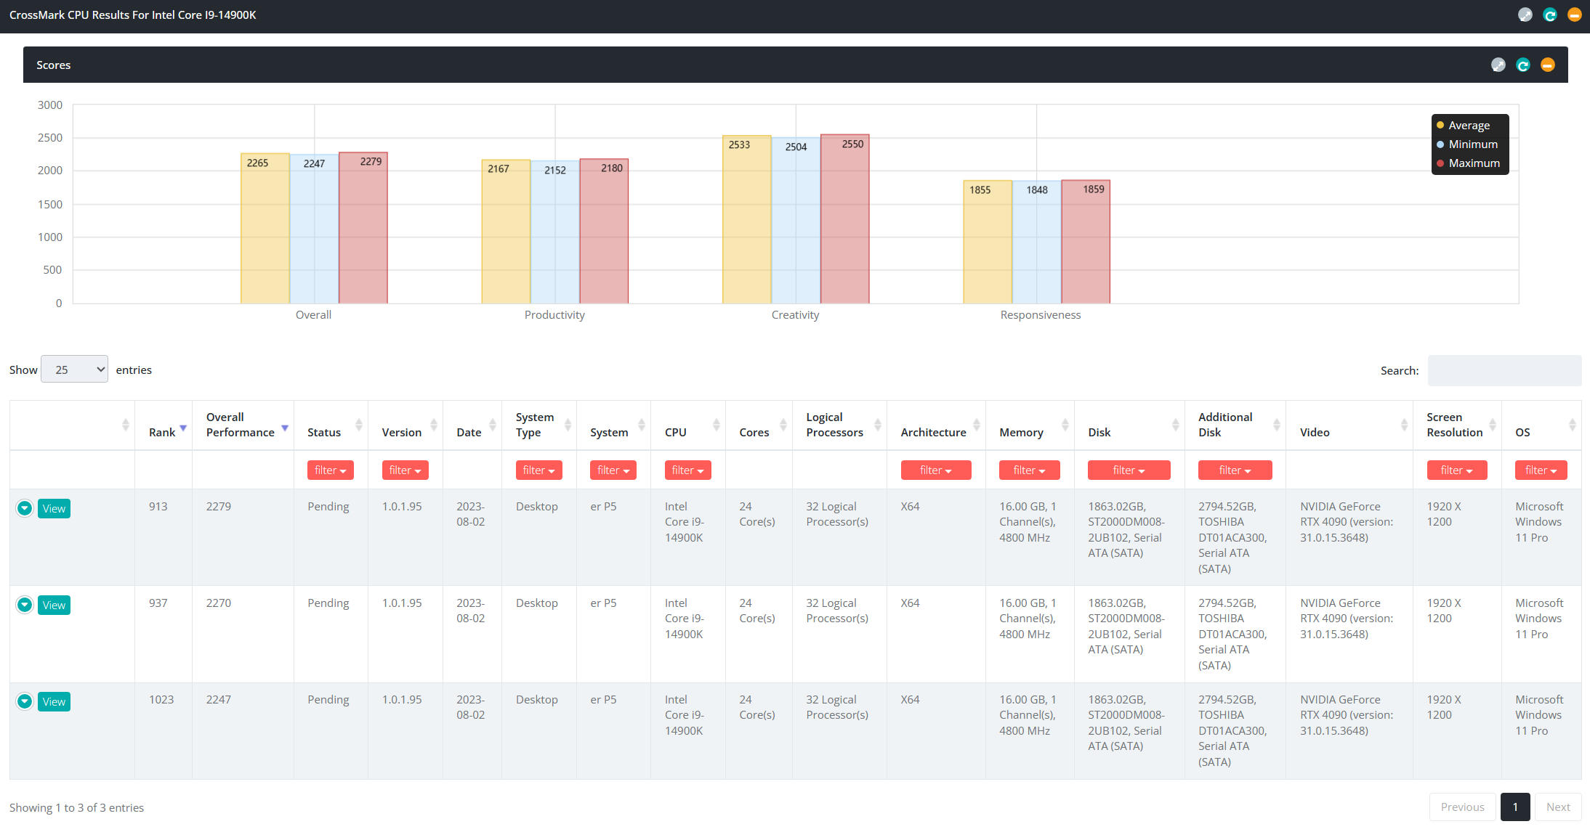Expand row details for rank 913
The width and height of the screenshot is (1590, 832).
25,508
